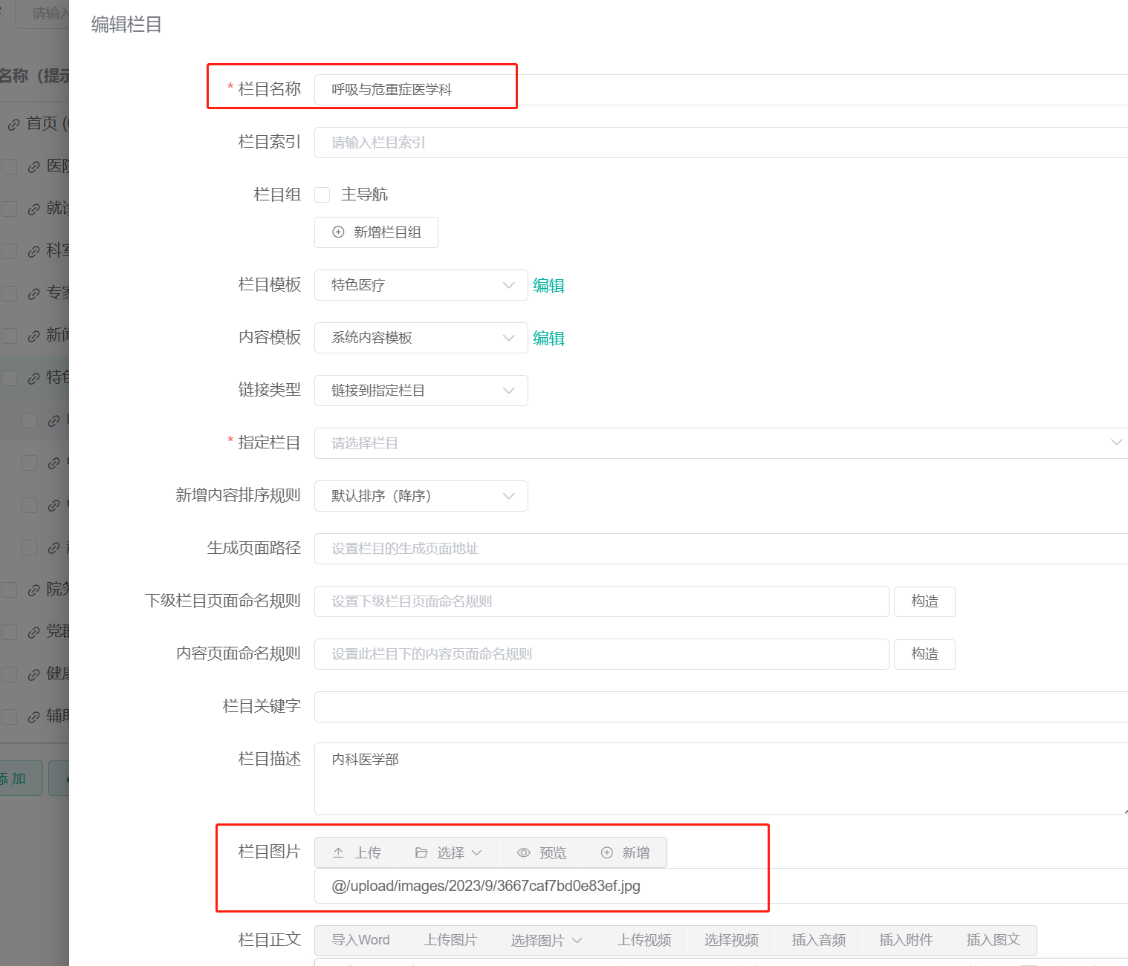Check the box next to 健康 column
The width and height of the screenshot is (1128, 966).
tap(9, 673)
